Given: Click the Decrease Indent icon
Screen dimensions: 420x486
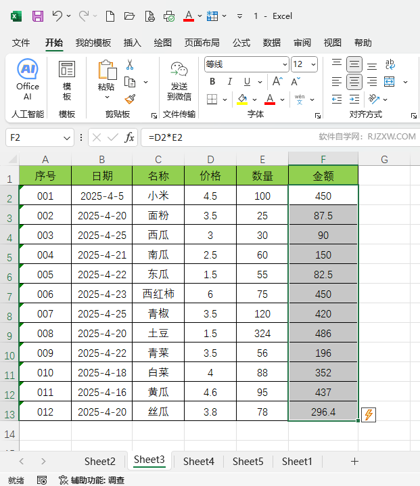Looking at the screenshot, I should pos(336,100).
